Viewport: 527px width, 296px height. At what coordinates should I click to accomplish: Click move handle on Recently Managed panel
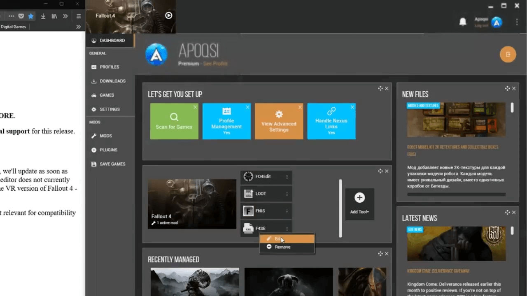point(380,254)
